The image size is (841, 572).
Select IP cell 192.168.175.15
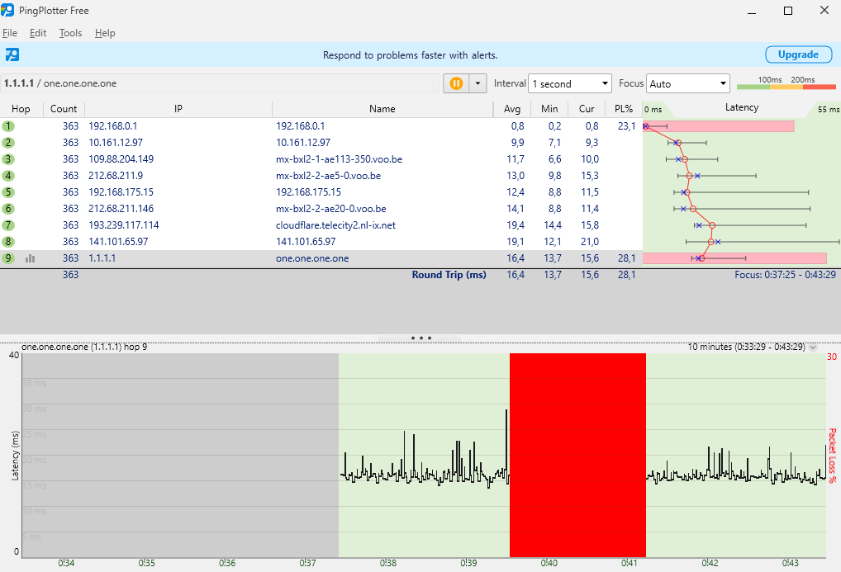[x=121, y=192]
